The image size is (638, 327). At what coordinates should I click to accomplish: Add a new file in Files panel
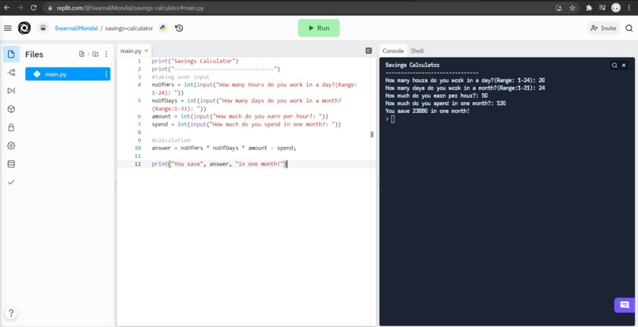click(x=82, y=54)
